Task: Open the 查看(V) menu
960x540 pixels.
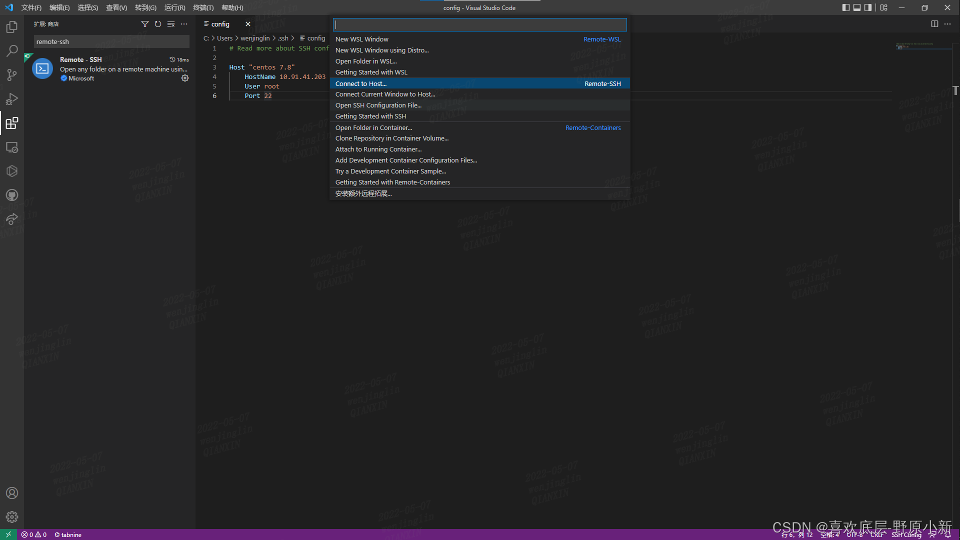Action: coord(116,7)
